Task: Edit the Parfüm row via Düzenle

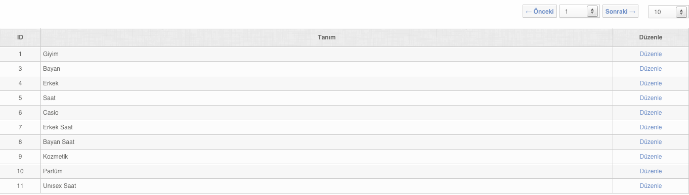Action: (x=651, y=171)
